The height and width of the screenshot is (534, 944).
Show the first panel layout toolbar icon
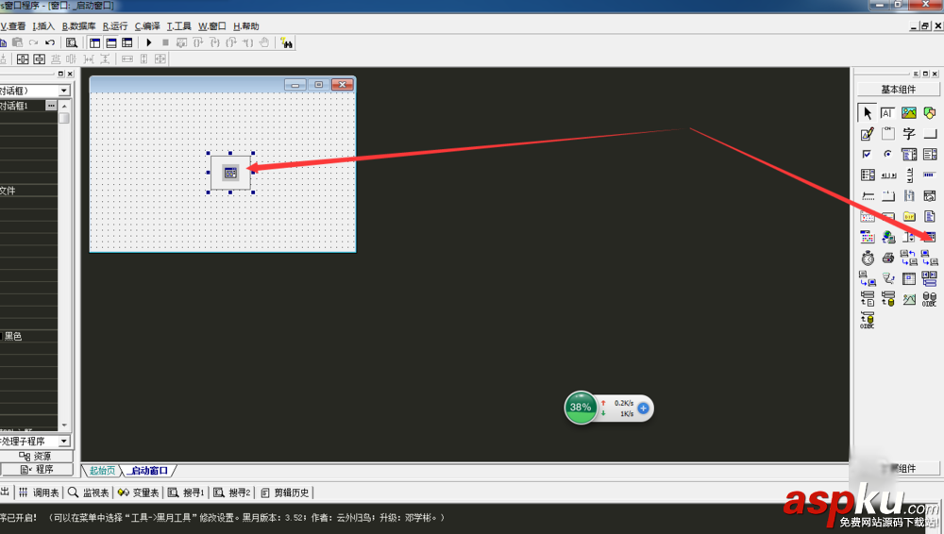[95, 42]
